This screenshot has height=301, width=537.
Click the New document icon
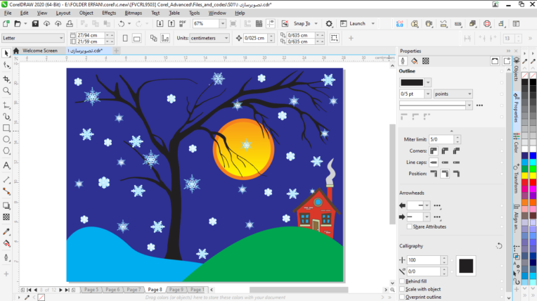pyautogui.click(x=6, y=24)
